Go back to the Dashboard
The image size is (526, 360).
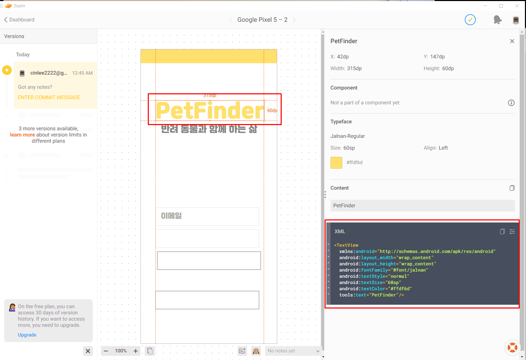[19, 20]
